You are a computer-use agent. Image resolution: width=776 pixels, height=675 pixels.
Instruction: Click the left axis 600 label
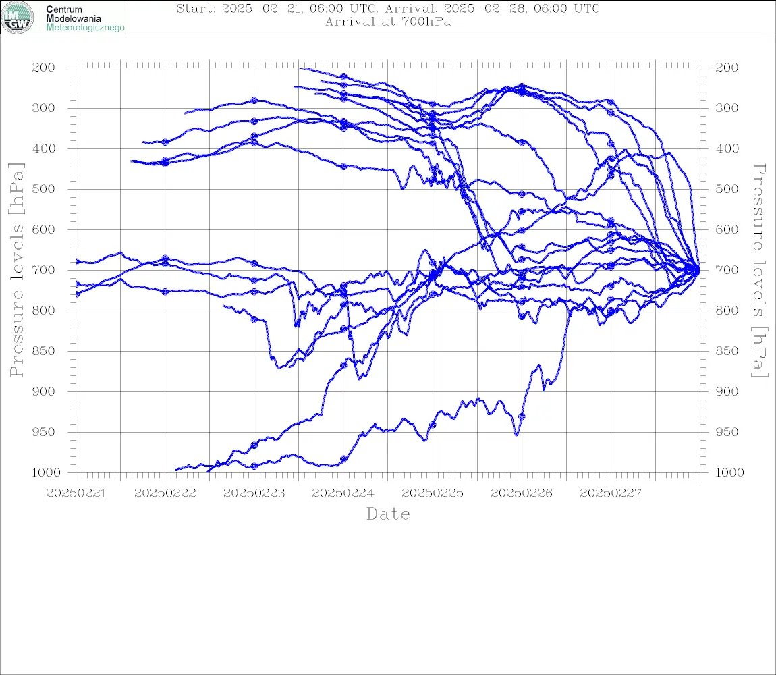[44, 230]
